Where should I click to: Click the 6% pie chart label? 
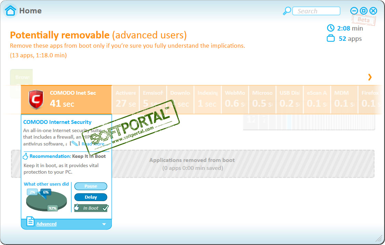pos(46,192)
